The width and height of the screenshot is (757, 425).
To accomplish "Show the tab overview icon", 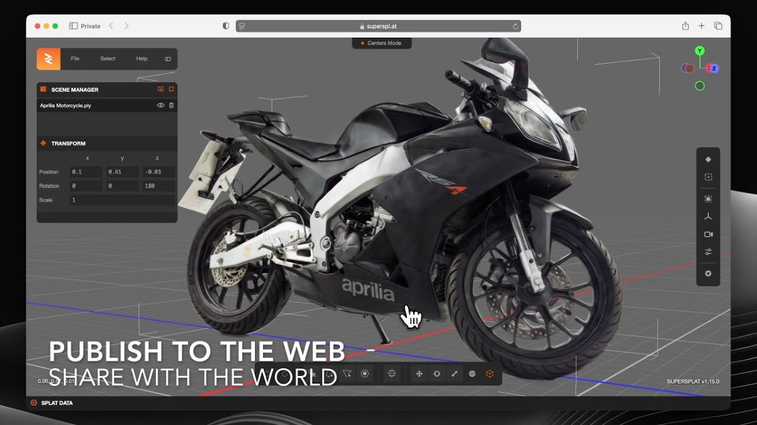I will point(718,26).
